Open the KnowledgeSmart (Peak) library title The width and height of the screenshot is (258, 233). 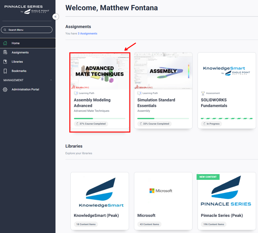point(96,215)
